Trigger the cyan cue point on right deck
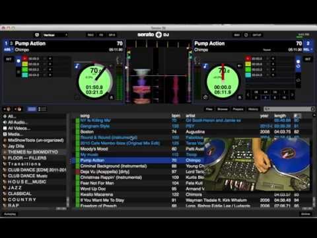Viewport: 317px width, 238px height. (x=248, y=75)
